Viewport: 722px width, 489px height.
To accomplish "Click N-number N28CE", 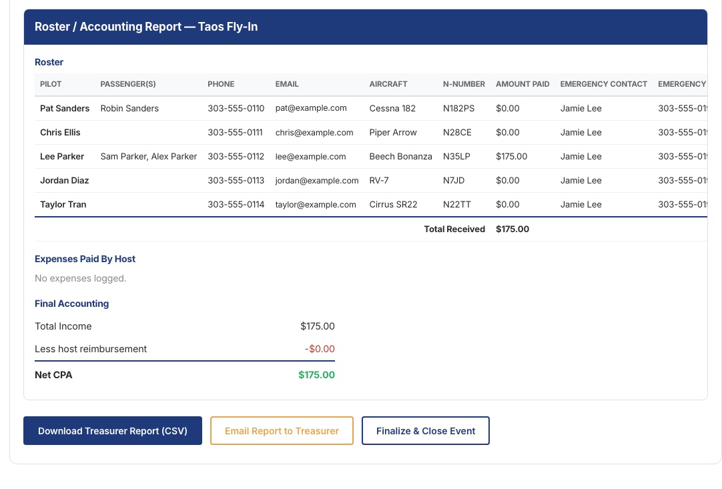I will (x=457, y=132).
